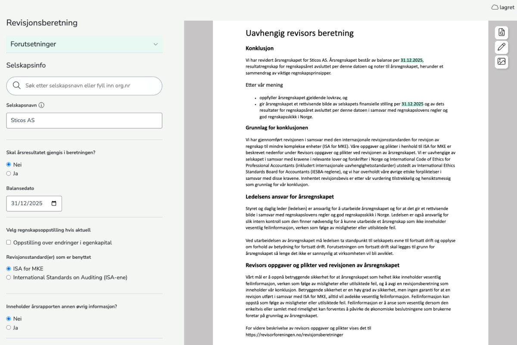Click the highlighted date 31.12.2025 in Konklusjon
The image size is (517, 345).
412,60
